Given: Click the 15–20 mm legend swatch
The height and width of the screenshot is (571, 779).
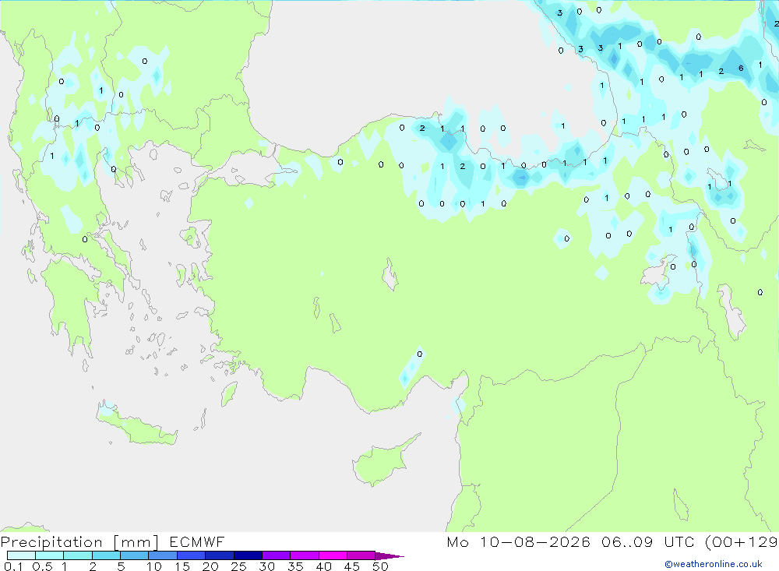Looking at the screenshot, I should pos(192,555).
